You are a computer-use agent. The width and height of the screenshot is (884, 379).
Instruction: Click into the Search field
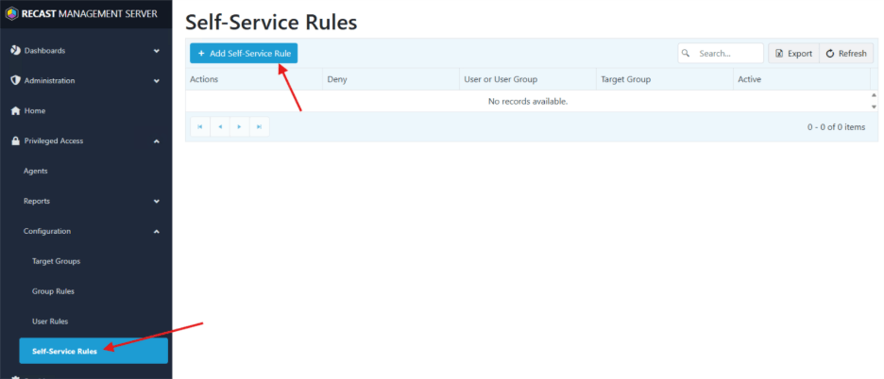tap(721, 54)
